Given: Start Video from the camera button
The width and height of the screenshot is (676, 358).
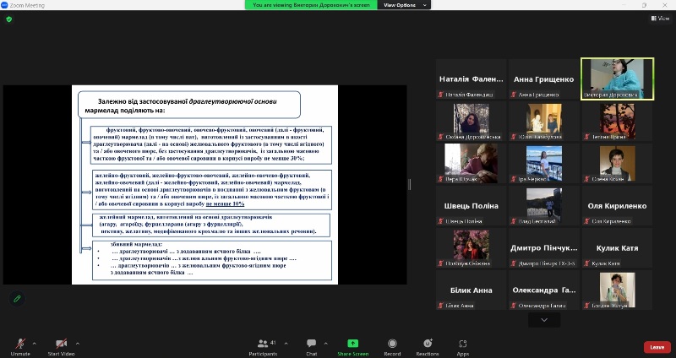Looking at the screenshot, I should click(x=61, y=344).
